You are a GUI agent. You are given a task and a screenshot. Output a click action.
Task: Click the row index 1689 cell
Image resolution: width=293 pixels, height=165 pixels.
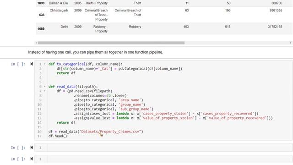pyautogui.click(x=41, y=28)
